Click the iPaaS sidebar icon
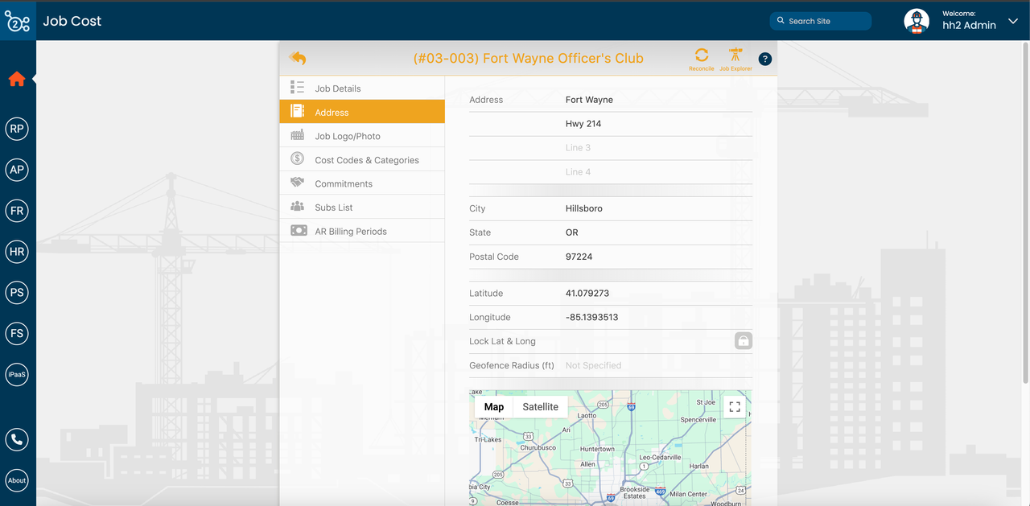This screenshot has height=506, width=1030. pos(17,374)
